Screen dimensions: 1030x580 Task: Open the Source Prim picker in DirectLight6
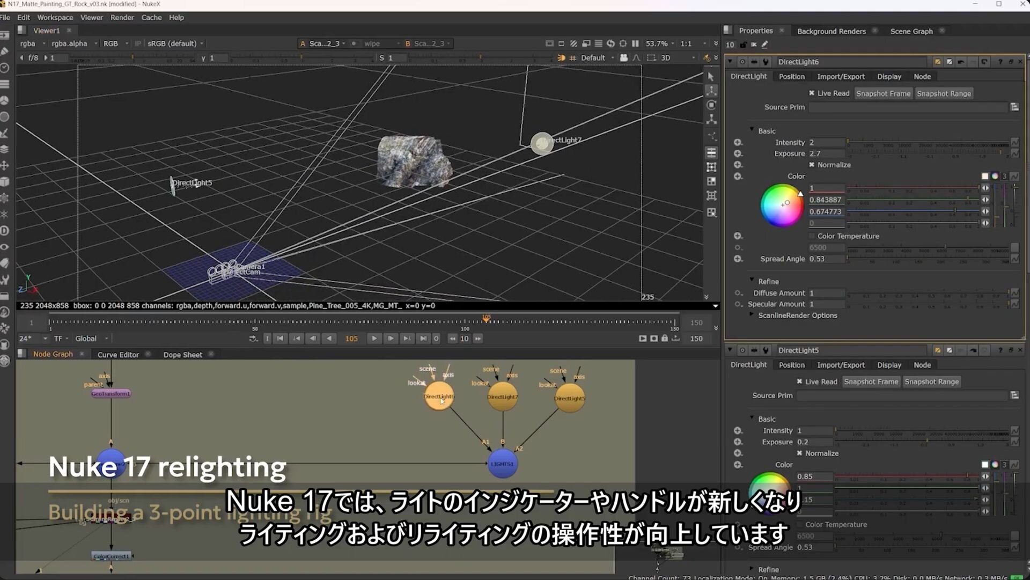pos(1014,107)
